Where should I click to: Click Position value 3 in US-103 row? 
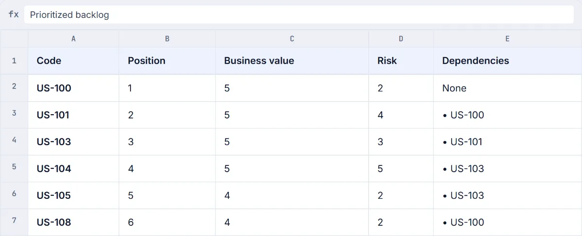[167, 142]
